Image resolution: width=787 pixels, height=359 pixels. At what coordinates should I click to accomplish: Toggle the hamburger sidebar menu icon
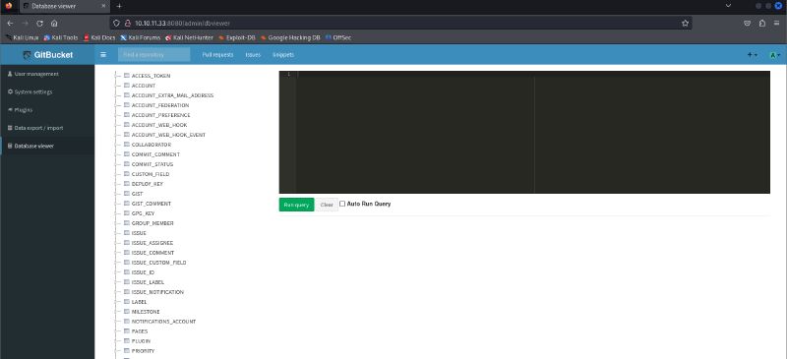[103, 55]
